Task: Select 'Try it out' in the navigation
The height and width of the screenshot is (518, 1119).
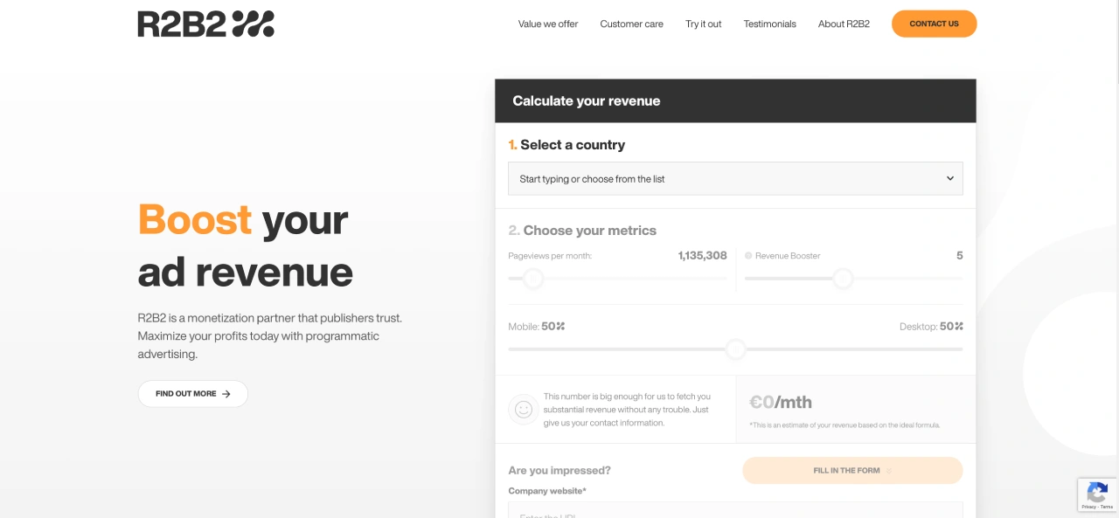Action: tap(704, 24)
